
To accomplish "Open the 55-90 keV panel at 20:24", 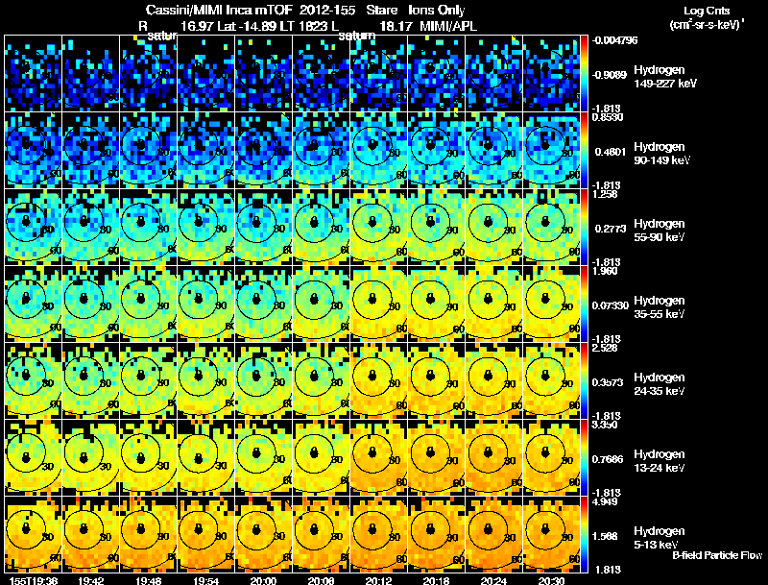I will pos(493,228).
